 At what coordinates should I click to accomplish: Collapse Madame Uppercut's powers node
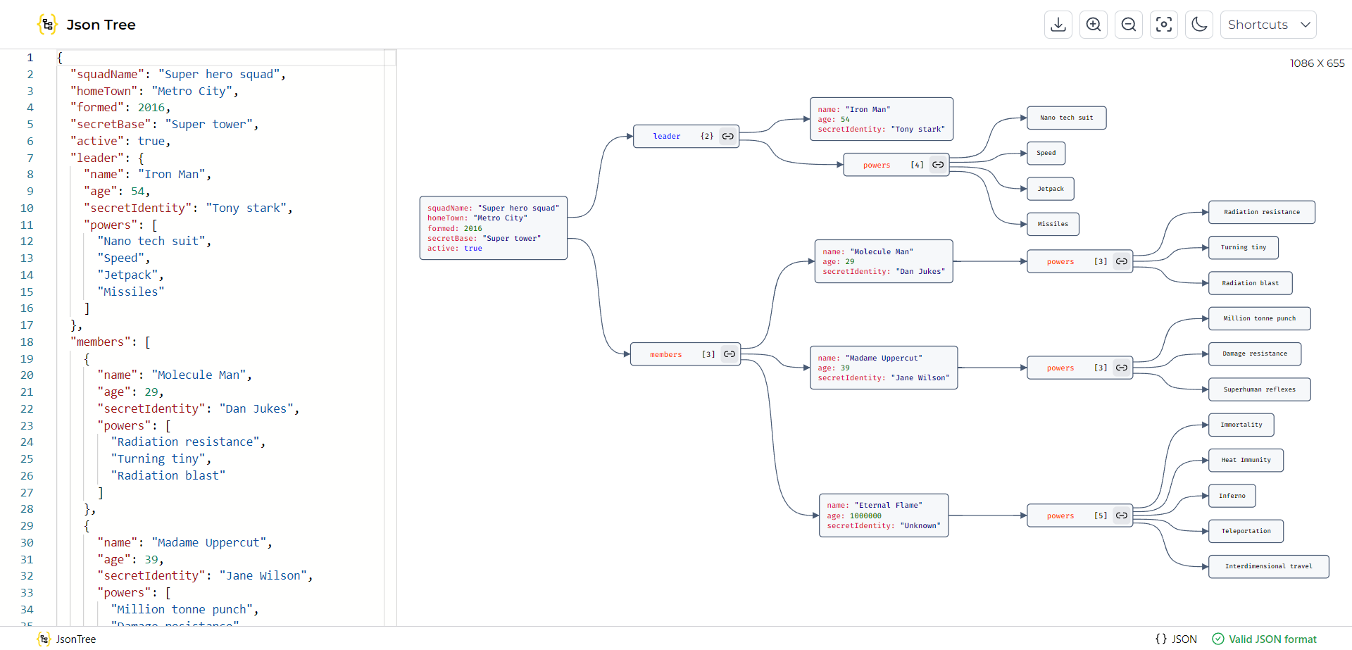(x=1121, y=368)
